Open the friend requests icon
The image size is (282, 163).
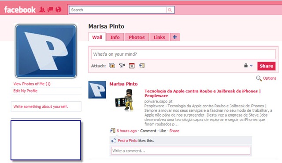point(42,10)
